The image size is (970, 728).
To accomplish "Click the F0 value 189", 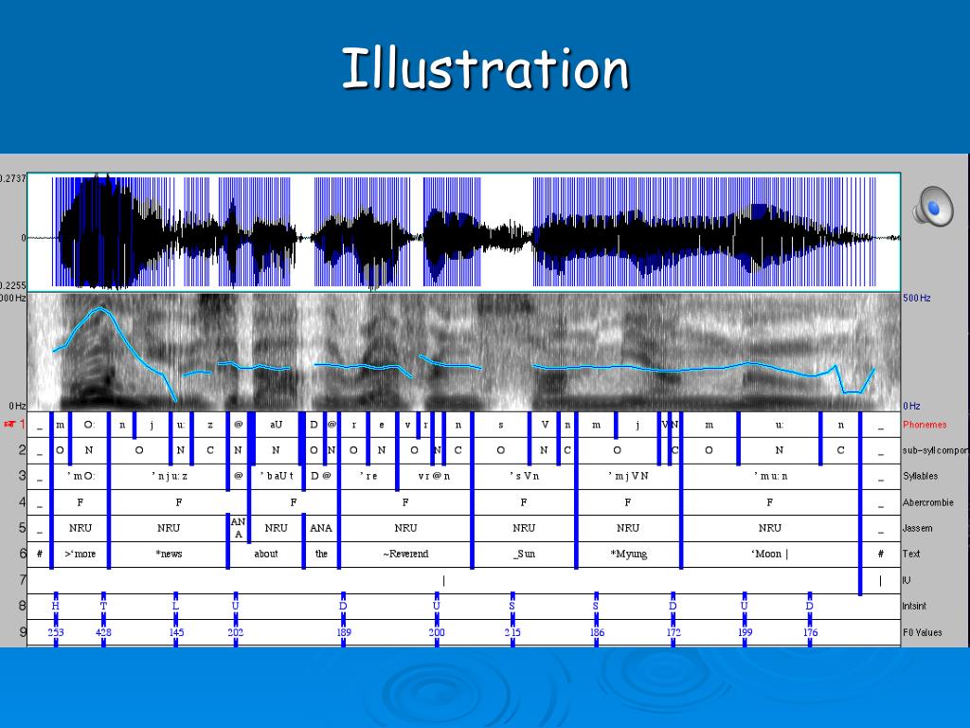I will point(344,632).
